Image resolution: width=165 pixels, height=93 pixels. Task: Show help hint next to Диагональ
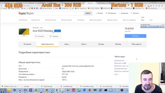coord(29,69)
